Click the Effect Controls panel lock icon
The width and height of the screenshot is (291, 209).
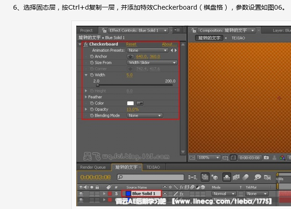point(104,30)
